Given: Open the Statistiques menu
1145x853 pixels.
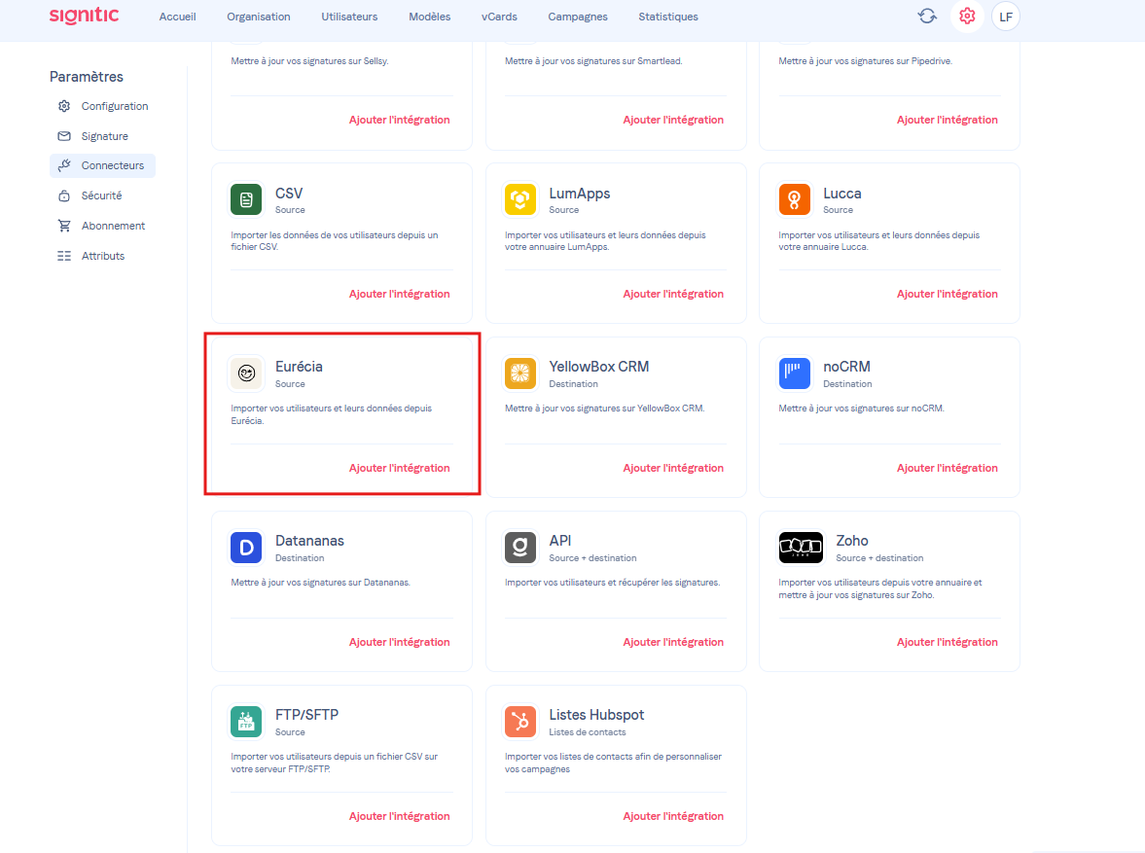Looking at the screenshot, I should 668,17.
